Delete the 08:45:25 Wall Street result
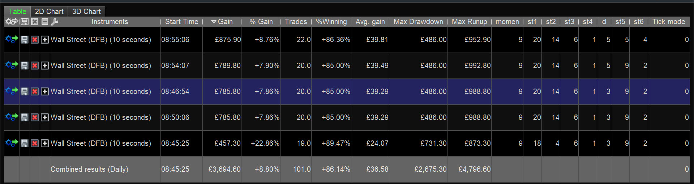The width and height of the screenshot is (694, 184). (x=35, y=143)
